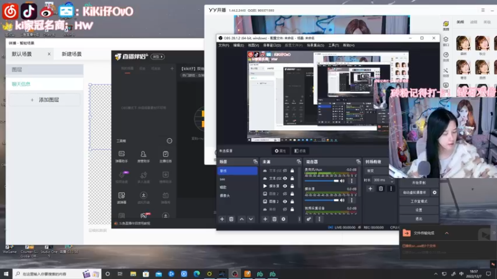Open OBS 工具(T) menu
The image size is (497, 279).
pos(334,45)
